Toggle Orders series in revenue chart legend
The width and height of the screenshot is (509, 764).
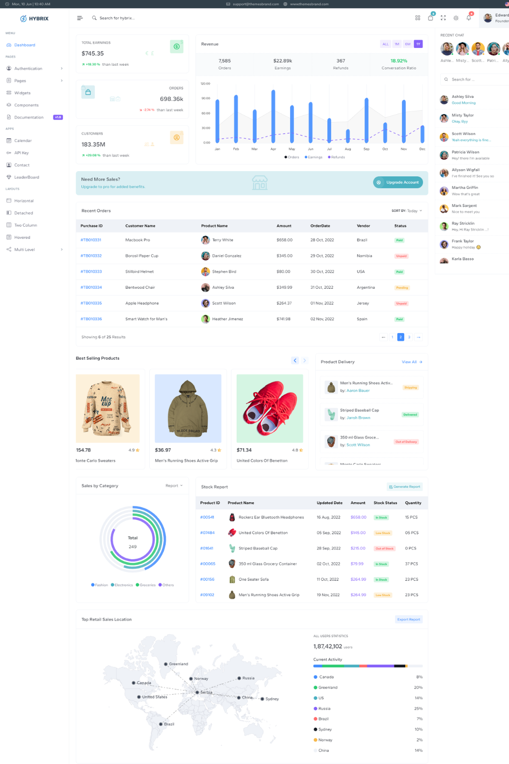[x=292, y=157]
